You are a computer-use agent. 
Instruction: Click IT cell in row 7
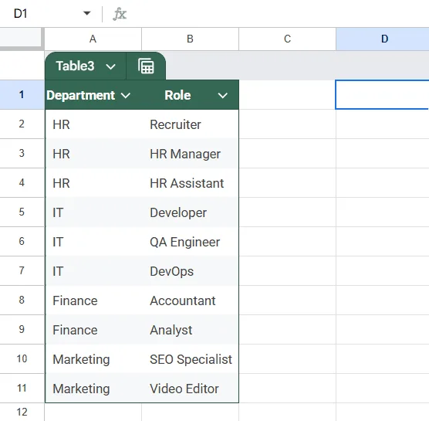tap(93, 271)
